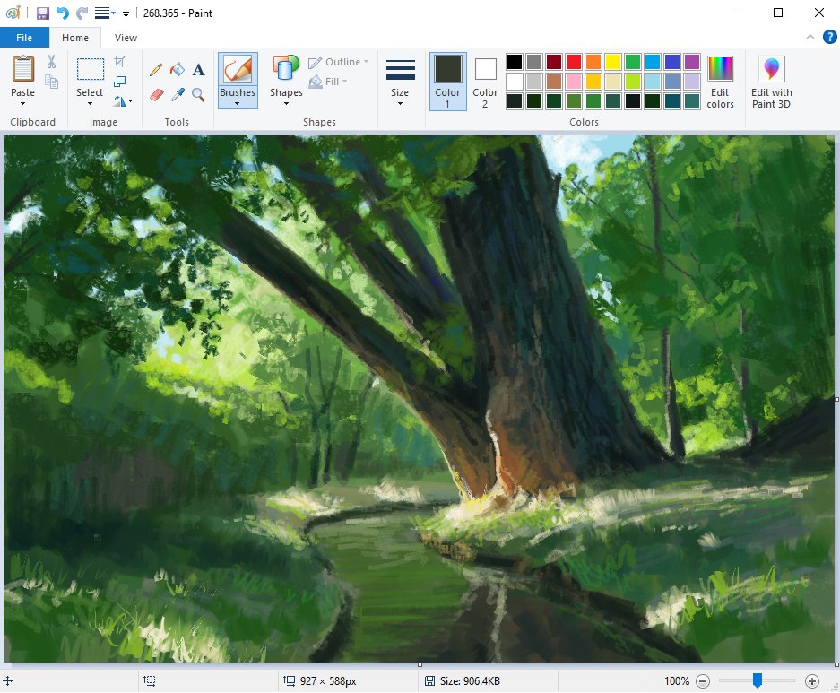Select the Fill with color bucket tool

[x=178, y=69]
